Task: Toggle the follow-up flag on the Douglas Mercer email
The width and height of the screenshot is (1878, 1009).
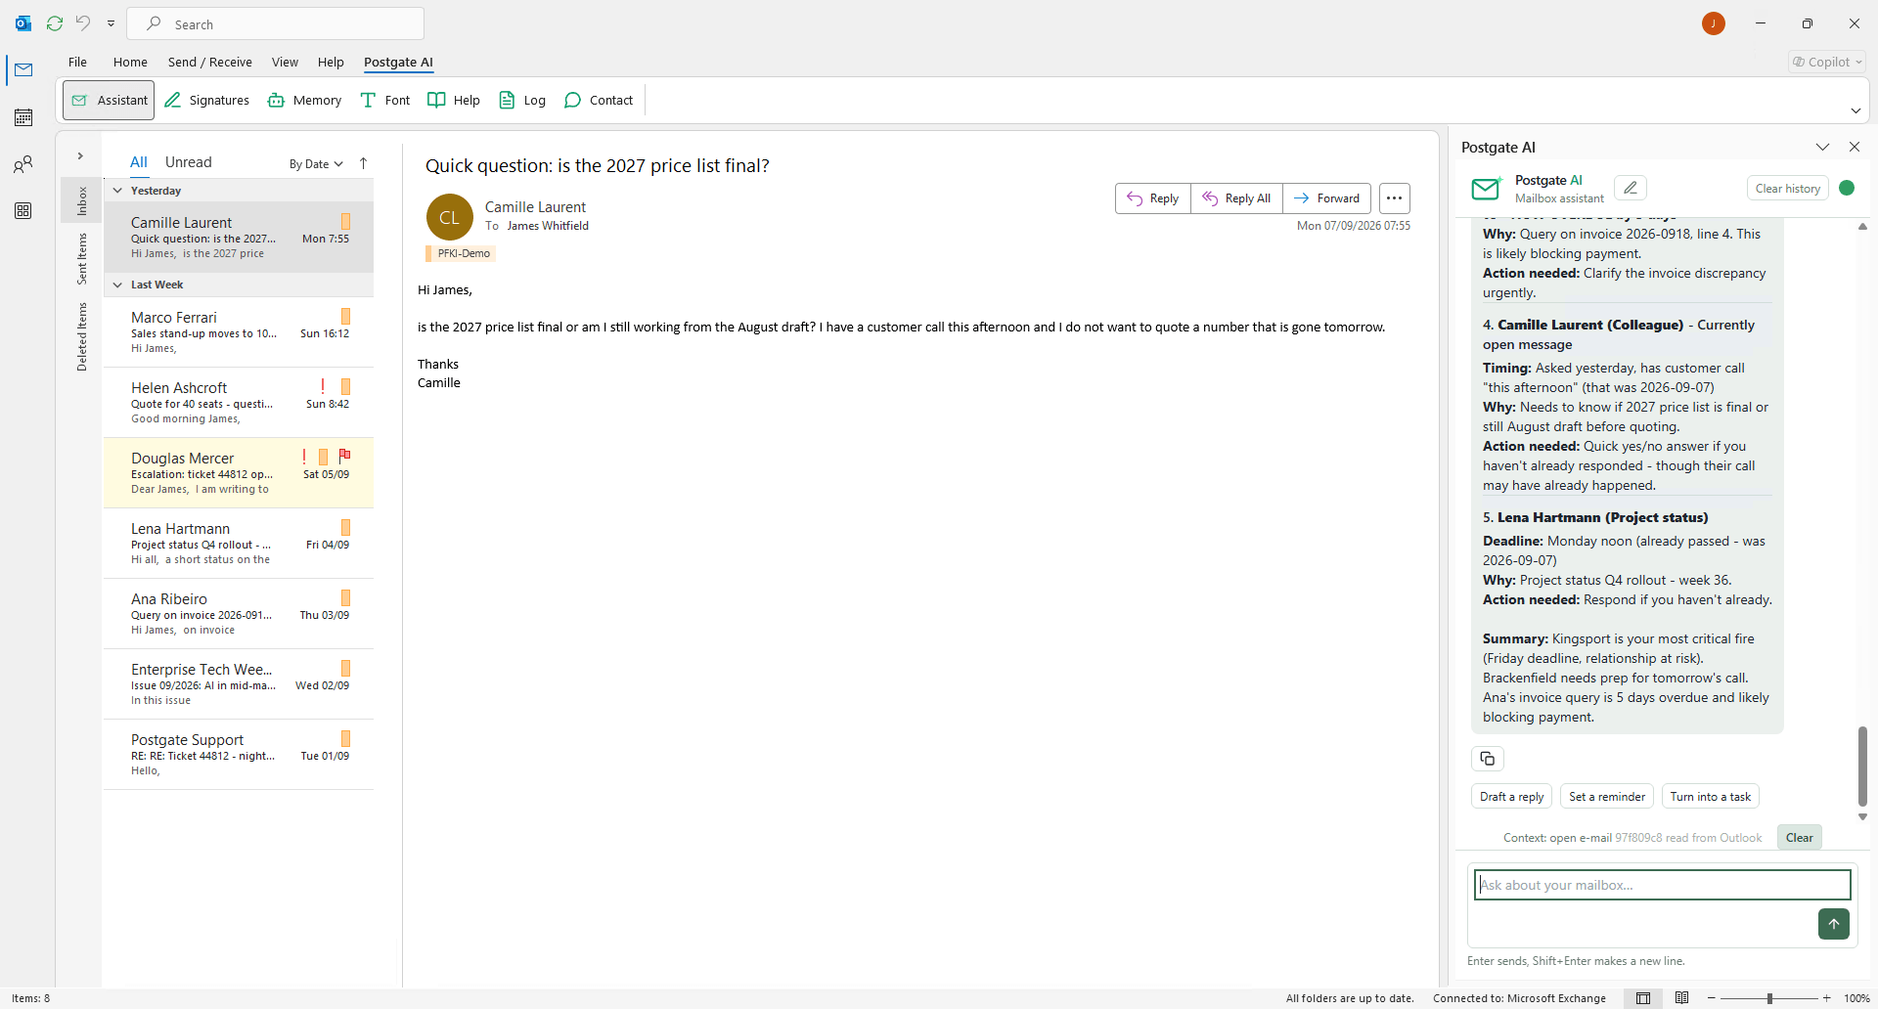Action: pos(344,456)
